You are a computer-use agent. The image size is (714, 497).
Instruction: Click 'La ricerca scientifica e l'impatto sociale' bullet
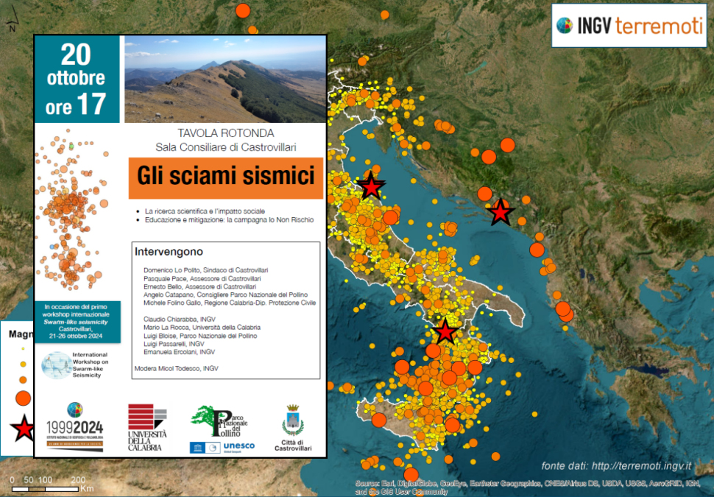[x=205, y=211]
